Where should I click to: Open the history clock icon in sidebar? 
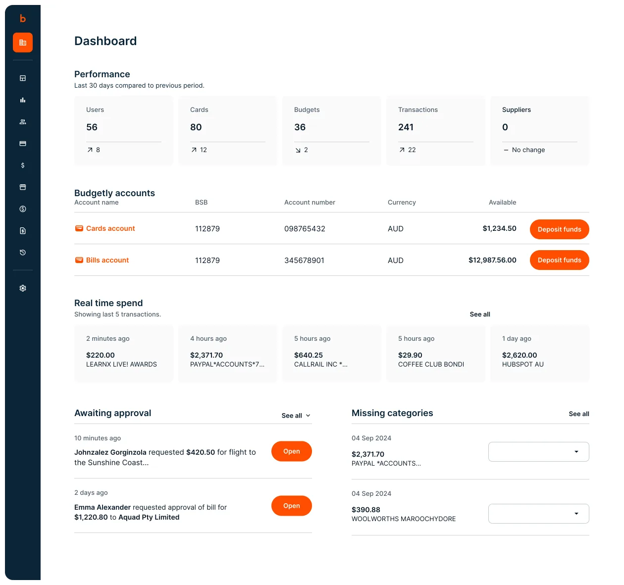23,253
